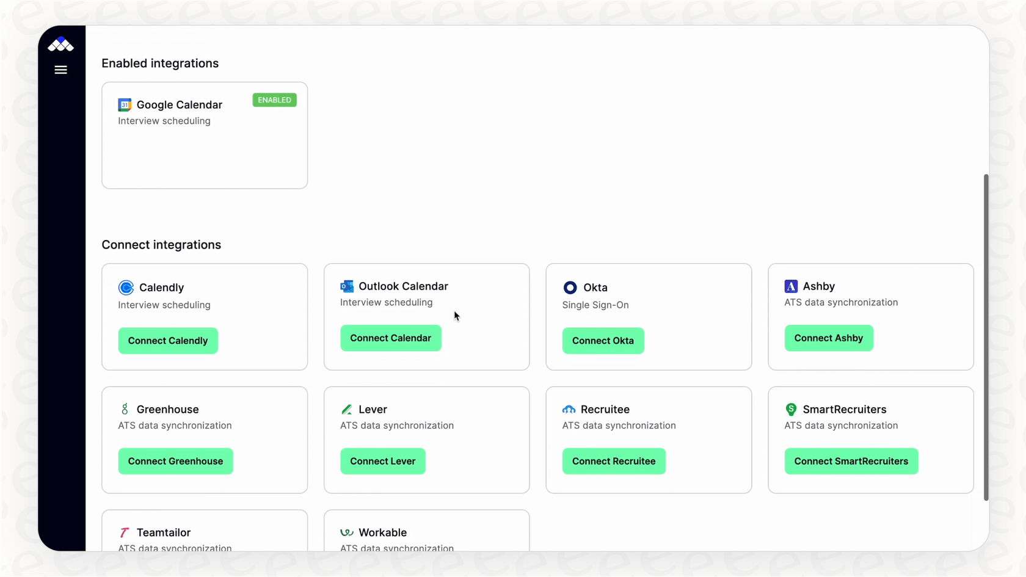
Task: Select the Recruitee logo icon
Action: pyautogui.click(x=569, y=409)
